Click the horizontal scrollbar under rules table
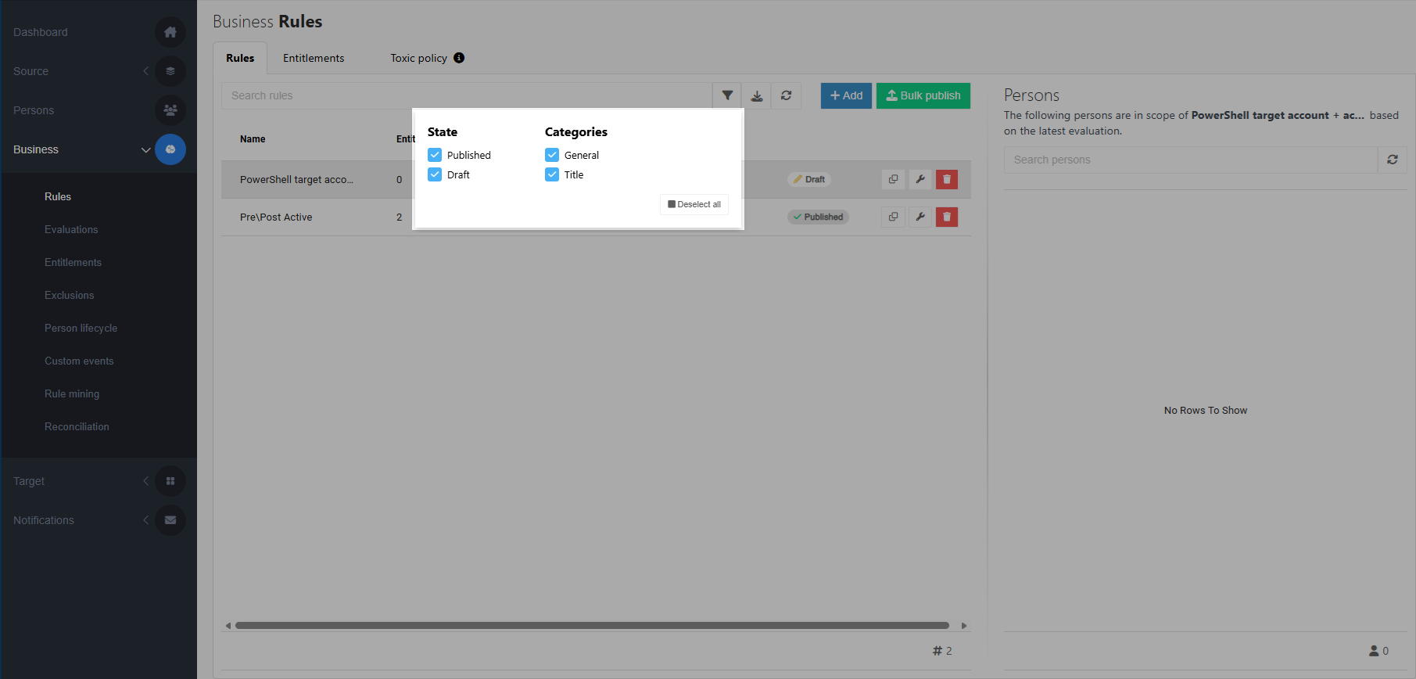 (592, 626)
